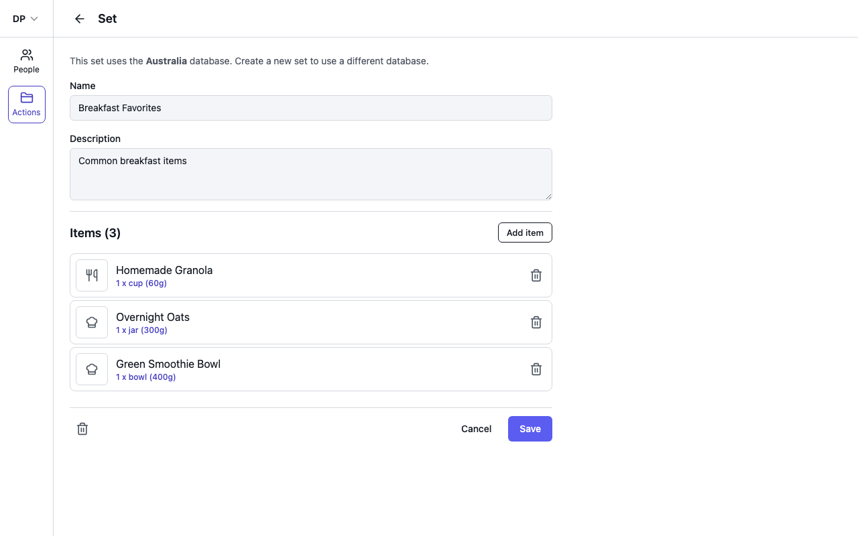Click the chef hat icon for Overnight Oats
Viewport: 858px width, 536px height.
tap(92, 322)
